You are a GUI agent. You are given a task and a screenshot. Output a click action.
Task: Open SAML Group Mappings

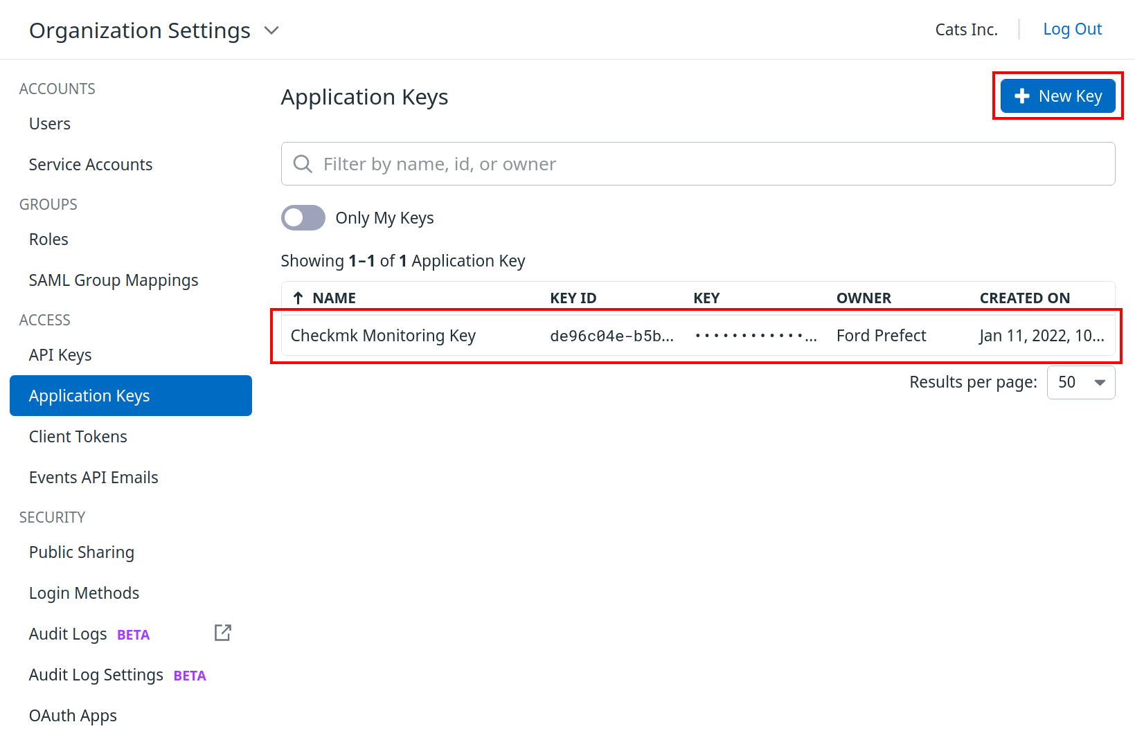tap(114, 280)
